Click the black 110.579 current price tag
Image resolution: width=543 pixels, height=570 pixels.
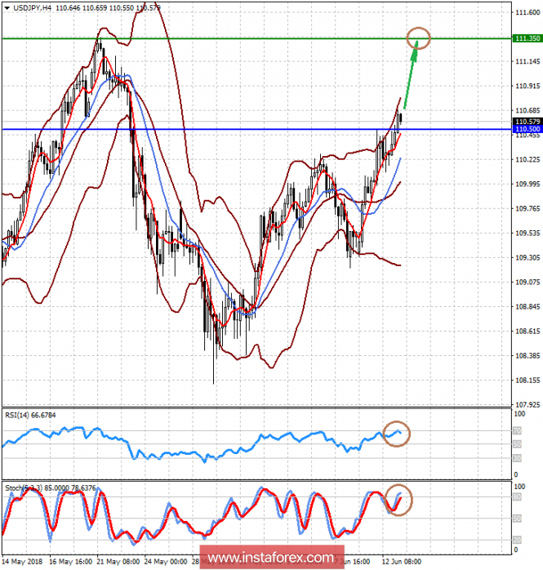point(527,122)
